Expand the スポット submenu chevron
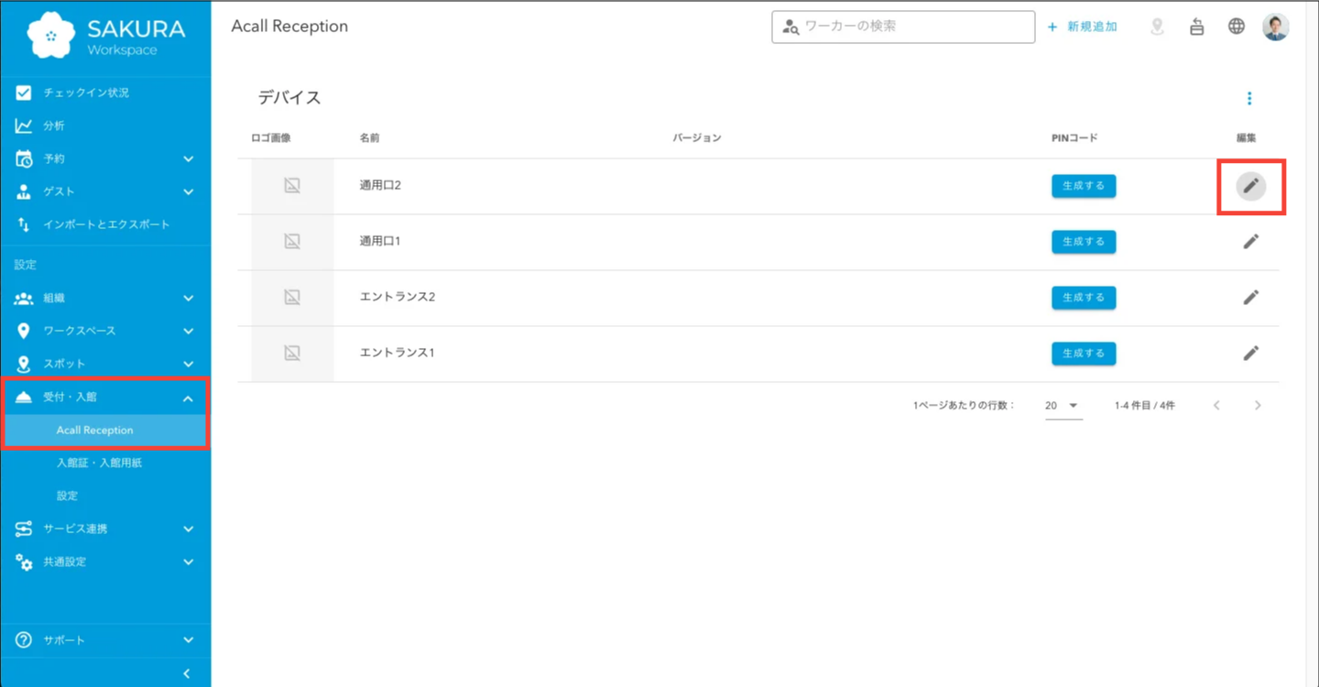Image resolution: width=1319 pixels, height=687 pixels. click(x=188, y=365)
